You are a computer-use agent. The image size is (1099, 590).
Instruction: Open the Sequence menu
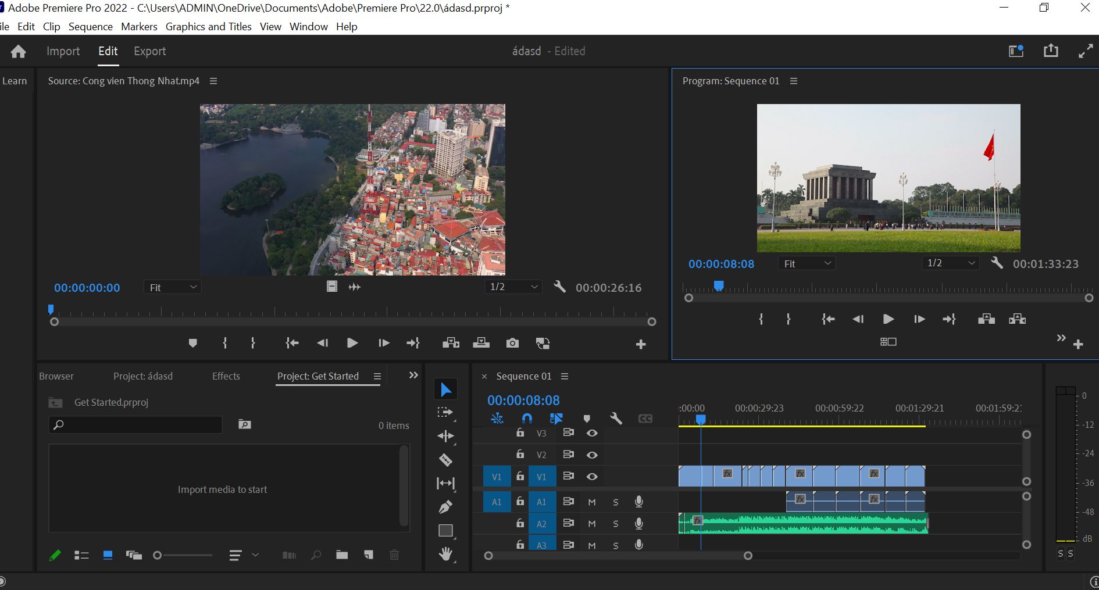point(91,27)
